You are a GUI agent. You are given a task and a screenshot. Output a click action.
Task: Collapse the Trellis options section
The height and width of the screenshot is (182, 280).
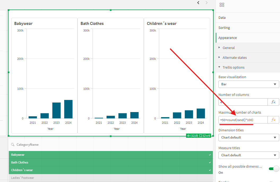pyautogui.click(x=234, y=67)
